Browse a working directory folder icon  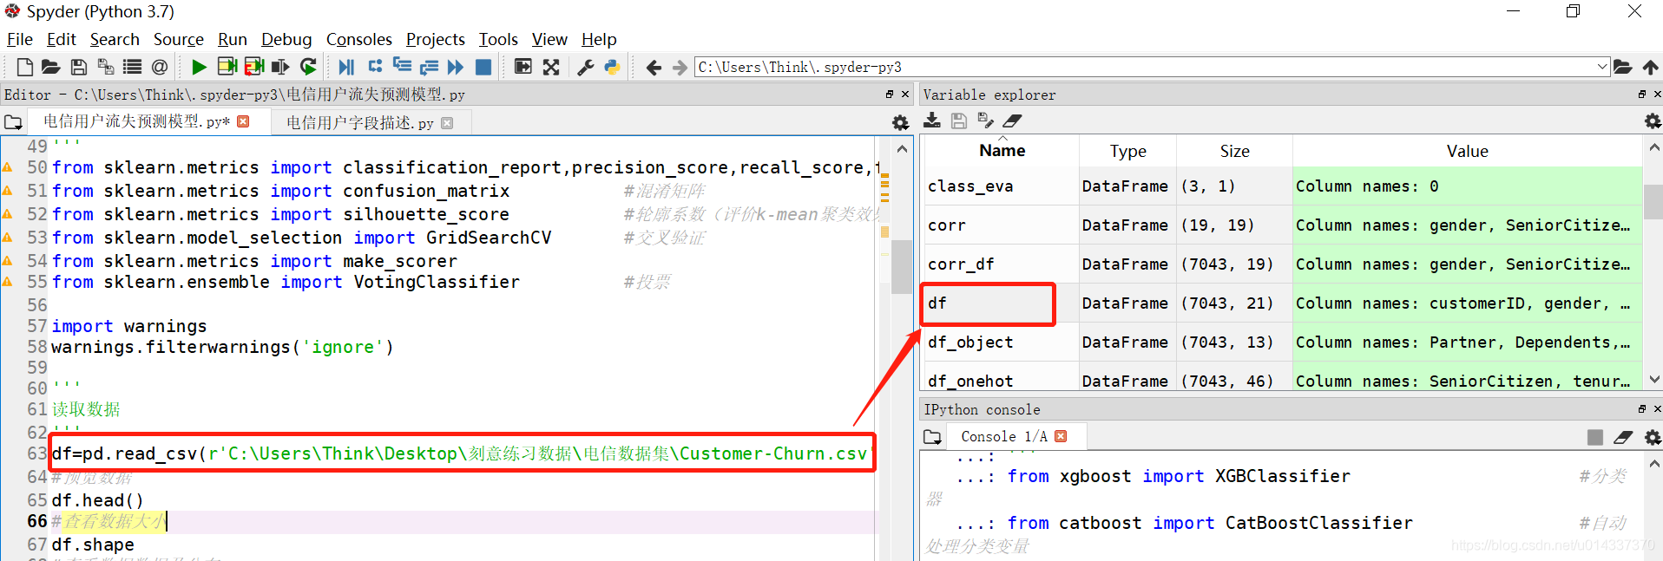[x=1622, y=67]
